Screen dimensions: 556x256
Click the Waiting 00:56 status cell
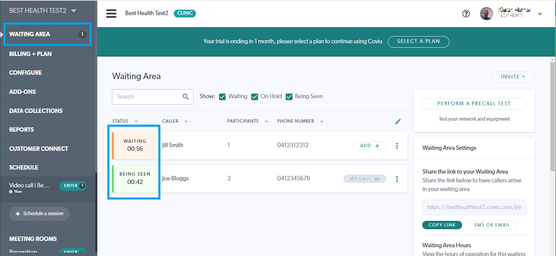[x=134, y=145]
